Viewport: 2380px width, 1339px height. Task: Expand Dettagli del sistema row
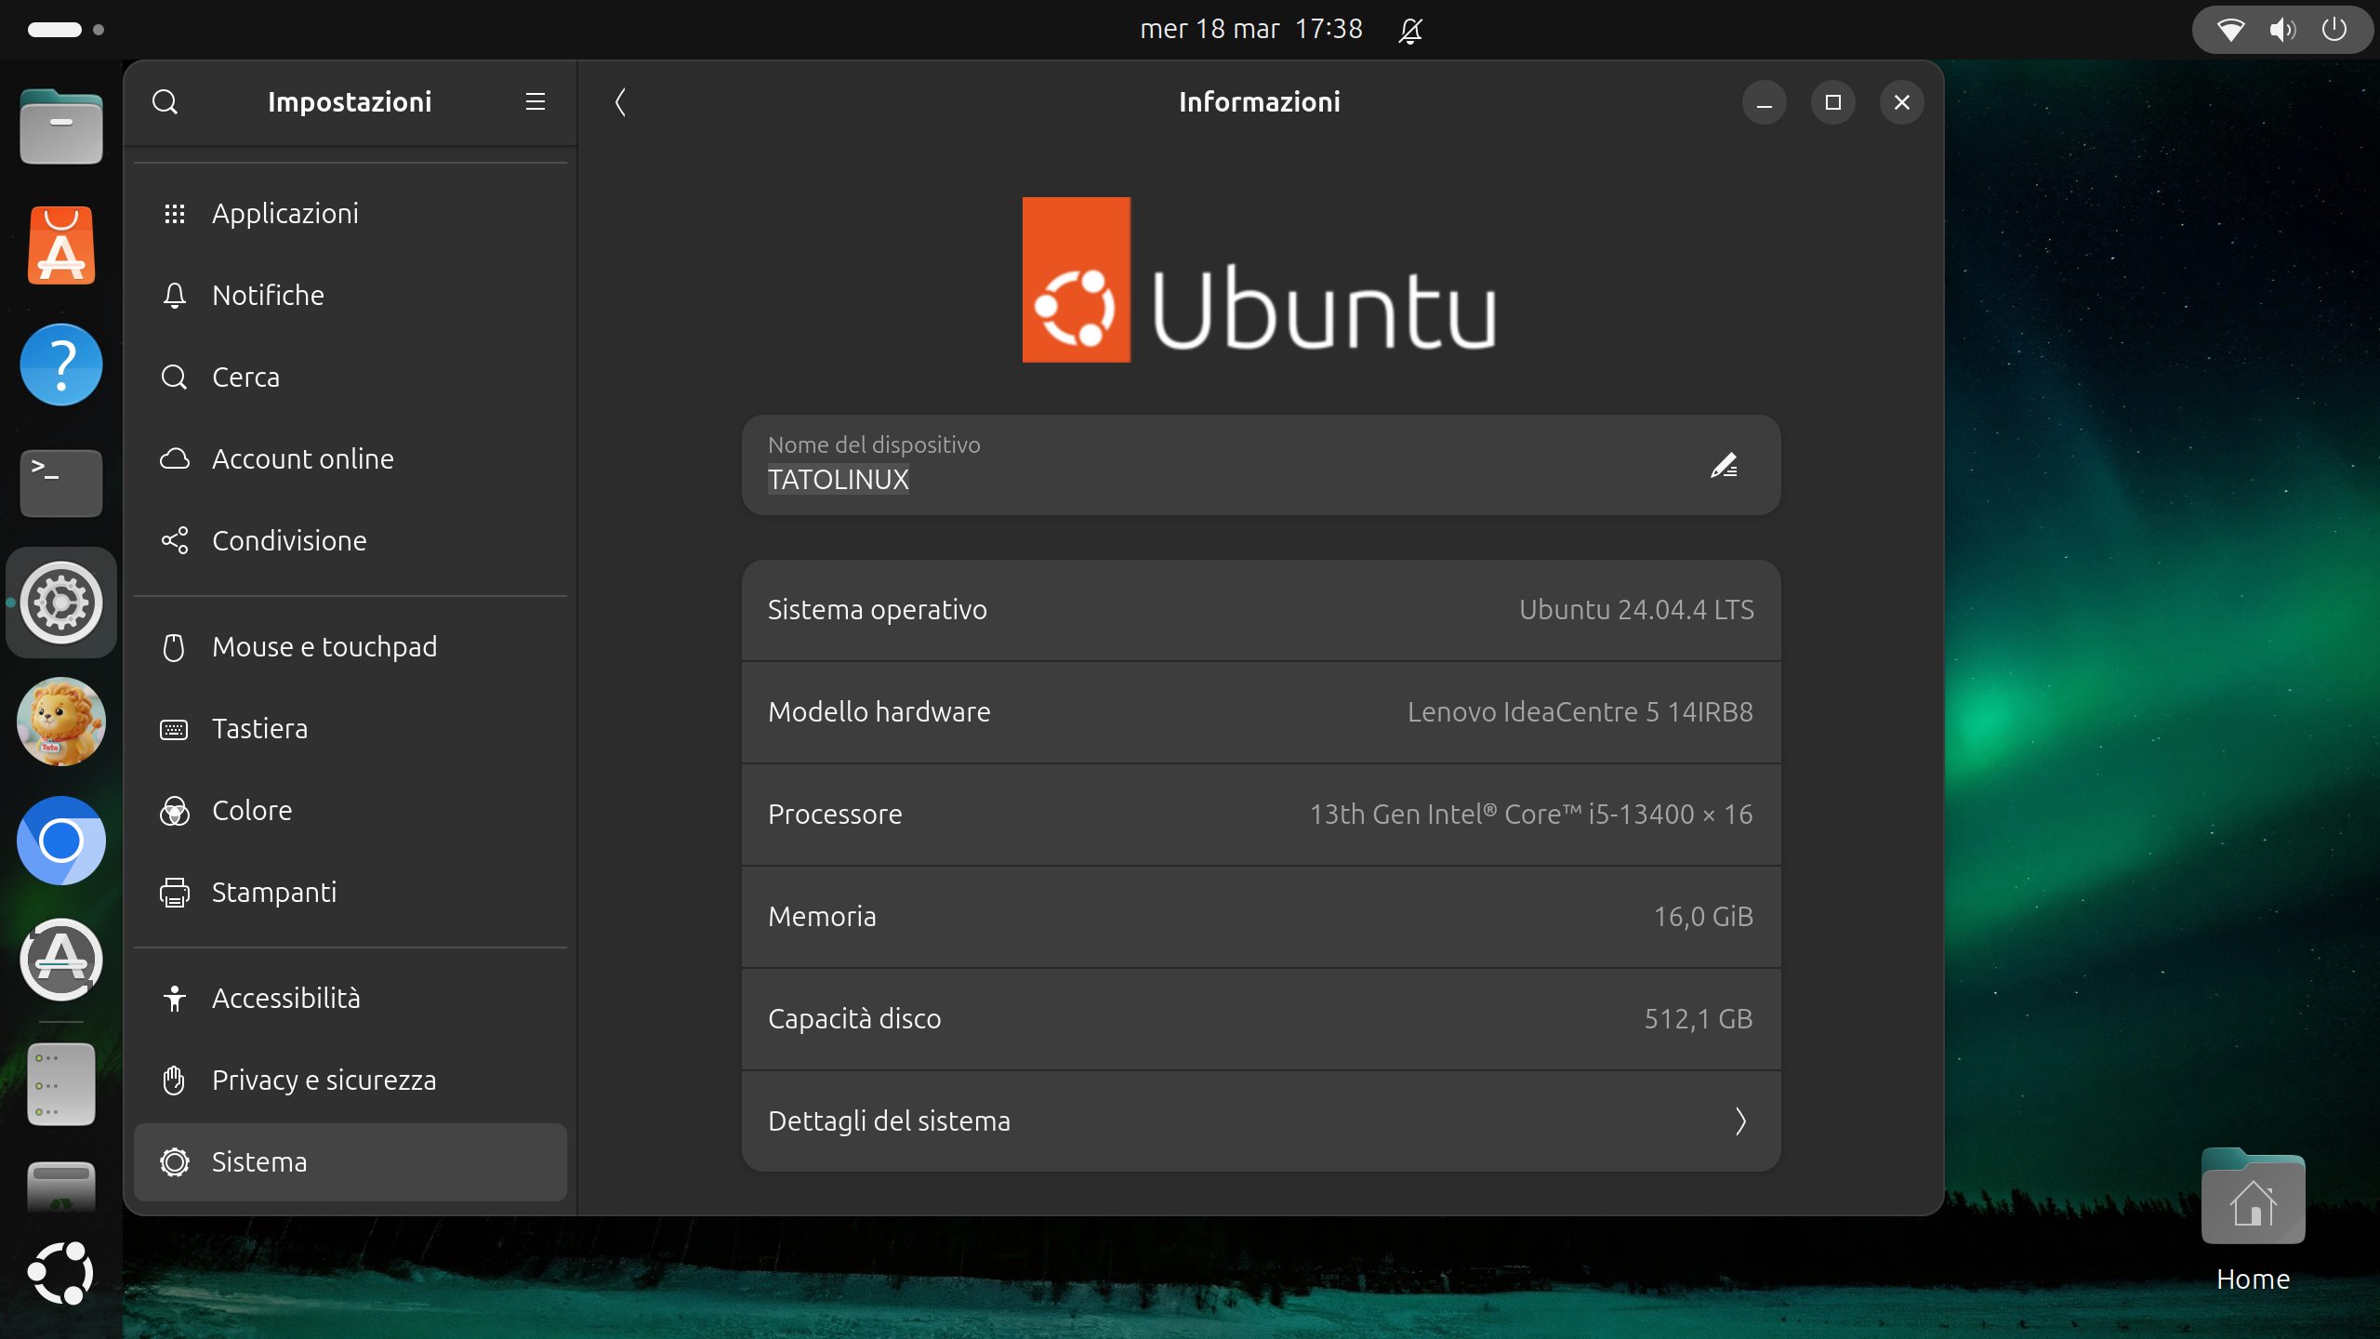click(1261, 1120)
